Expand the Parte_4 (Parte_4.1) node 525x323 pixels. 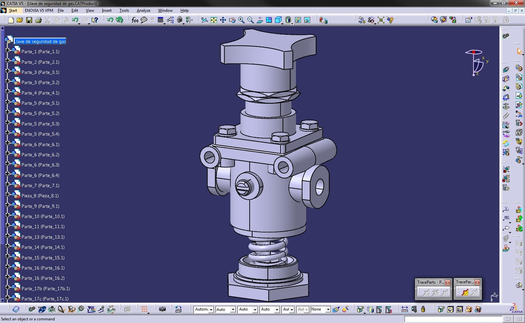[7, 91]
